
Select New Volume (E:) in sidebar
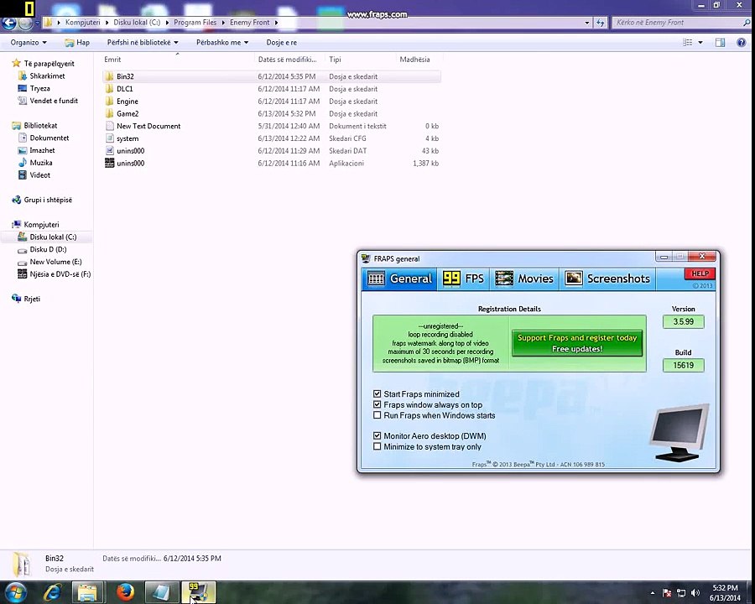pyautogui.click(x=55, y=262)
